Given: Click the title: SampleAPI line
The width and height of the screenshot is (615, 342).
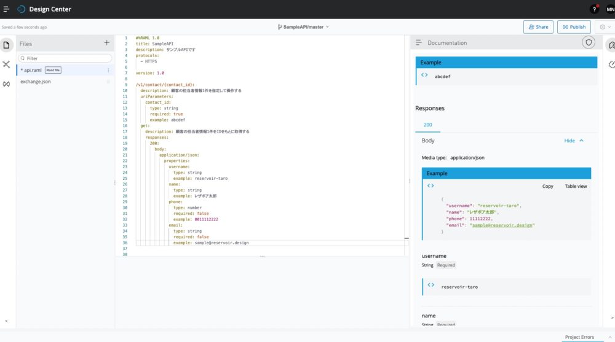Looking at the screenshot, I should tap(154, 44).
